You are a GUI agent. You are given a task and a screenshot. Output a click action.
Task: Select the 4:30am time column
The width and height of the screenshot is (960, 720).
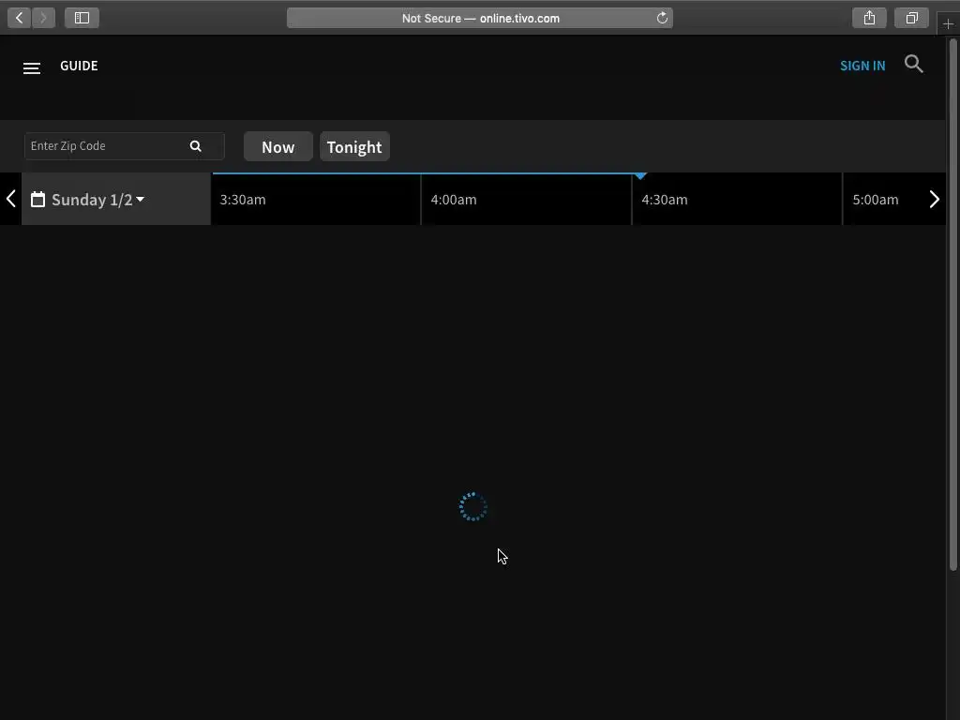(x=737, y=200)
